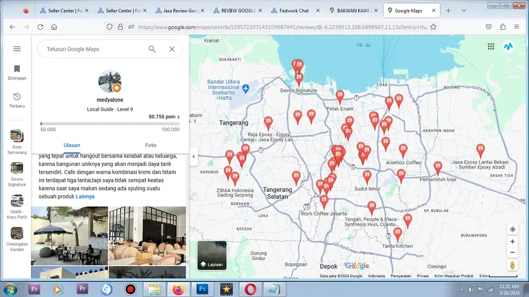This screenshot has width=529, height=297.
Task: Click the my location target button
Action: [x=512, y=229]
